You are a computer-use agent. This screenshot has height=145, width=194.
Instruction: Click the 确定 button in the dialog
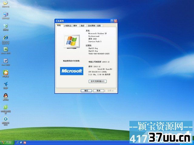coord(86,91)
